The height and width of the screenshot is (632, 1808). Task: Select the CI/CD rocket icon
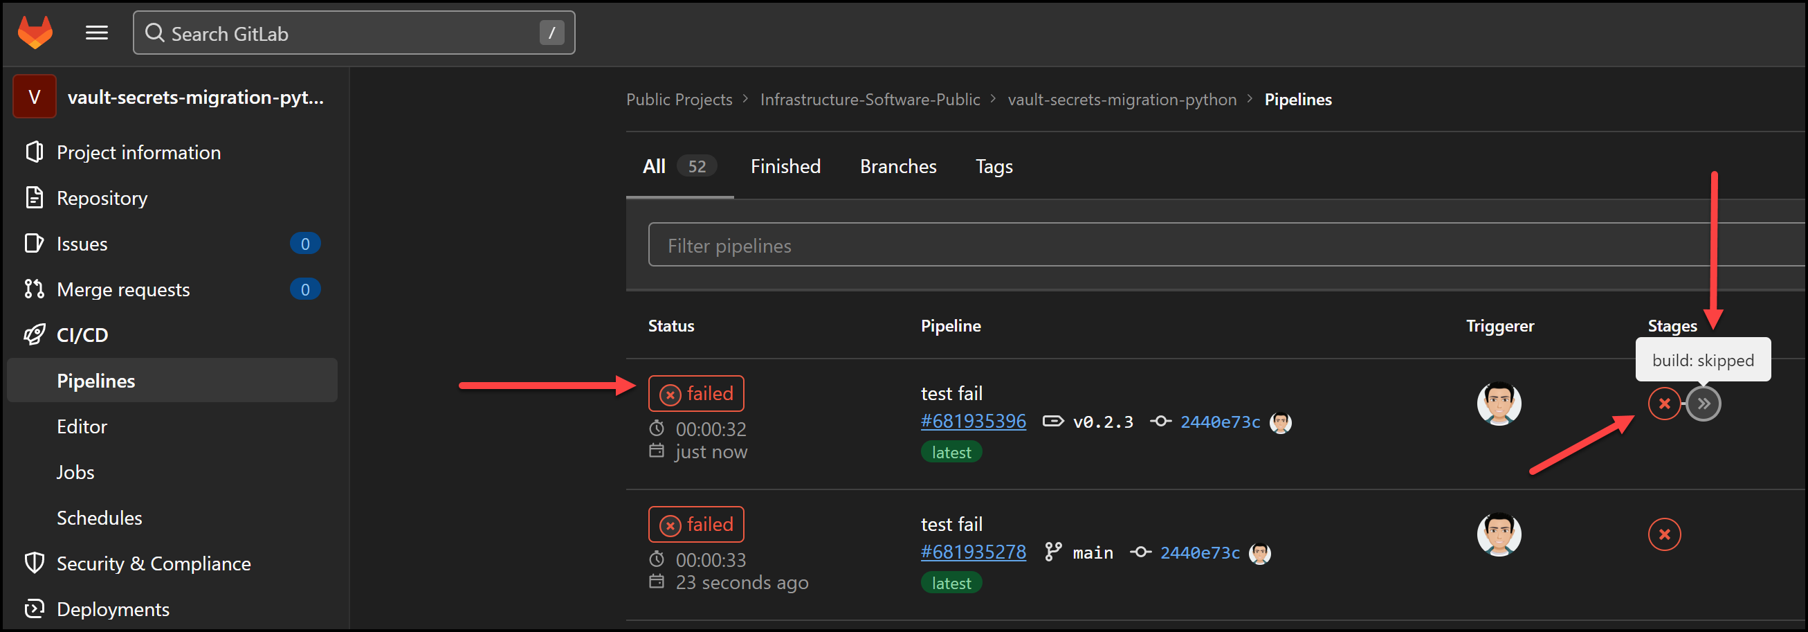pyautogui.click(x=34, y=334)
